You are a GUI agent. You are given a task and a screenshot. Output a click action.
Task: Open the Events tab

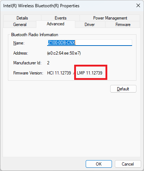[x=60, y=18]
